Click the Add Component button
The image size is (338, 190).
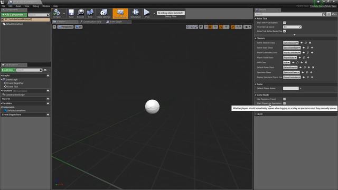14,15
